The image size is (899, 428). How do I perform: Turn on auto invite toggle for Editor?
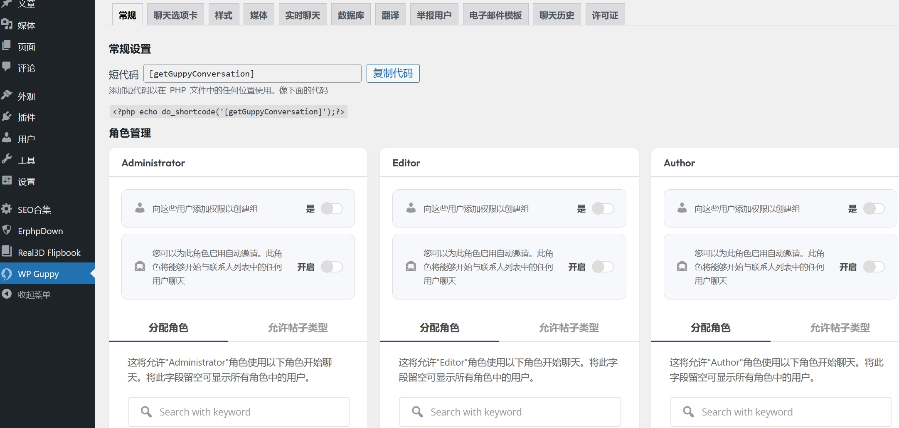tap(603, 267)
